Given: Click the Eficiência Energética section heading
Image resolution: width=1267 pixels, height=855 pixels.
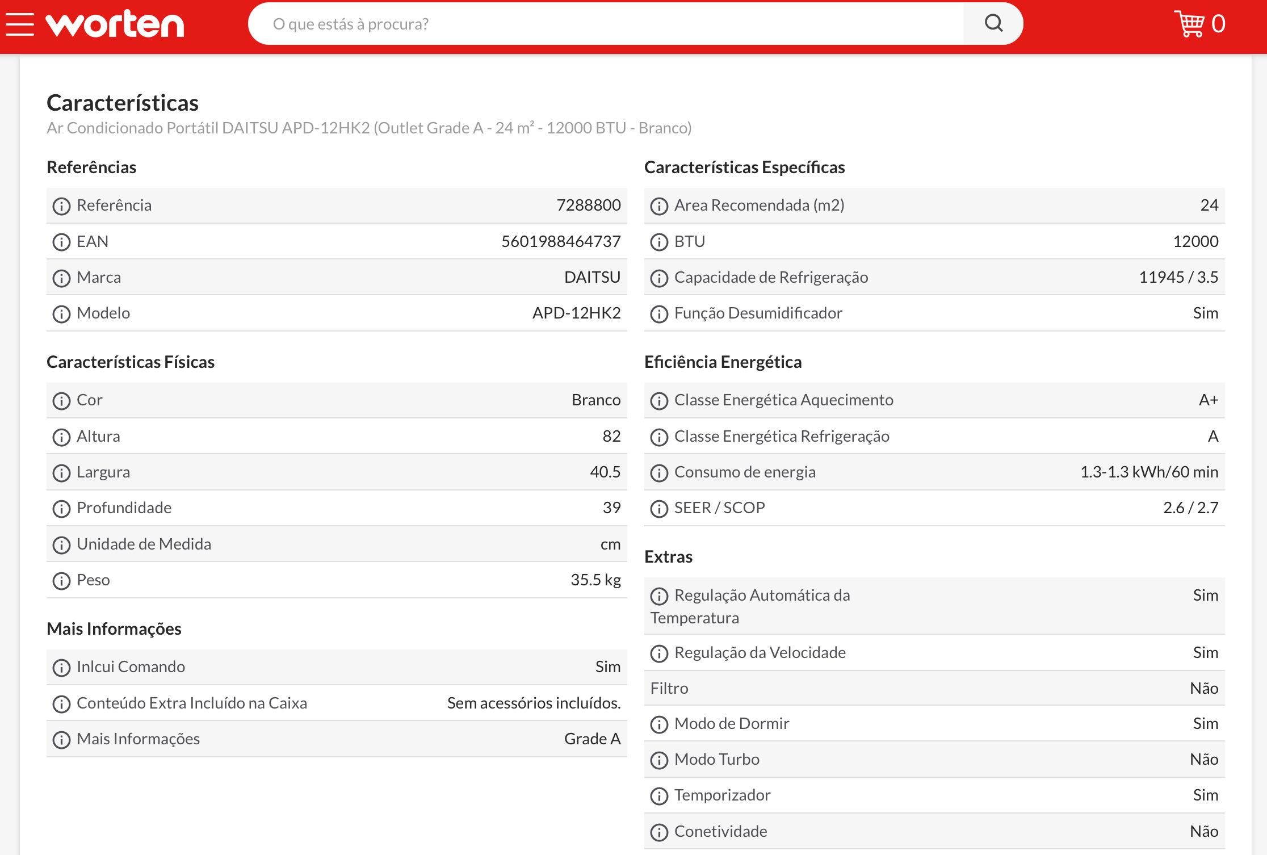Looking at the screenshot, I should pos(723,362).
